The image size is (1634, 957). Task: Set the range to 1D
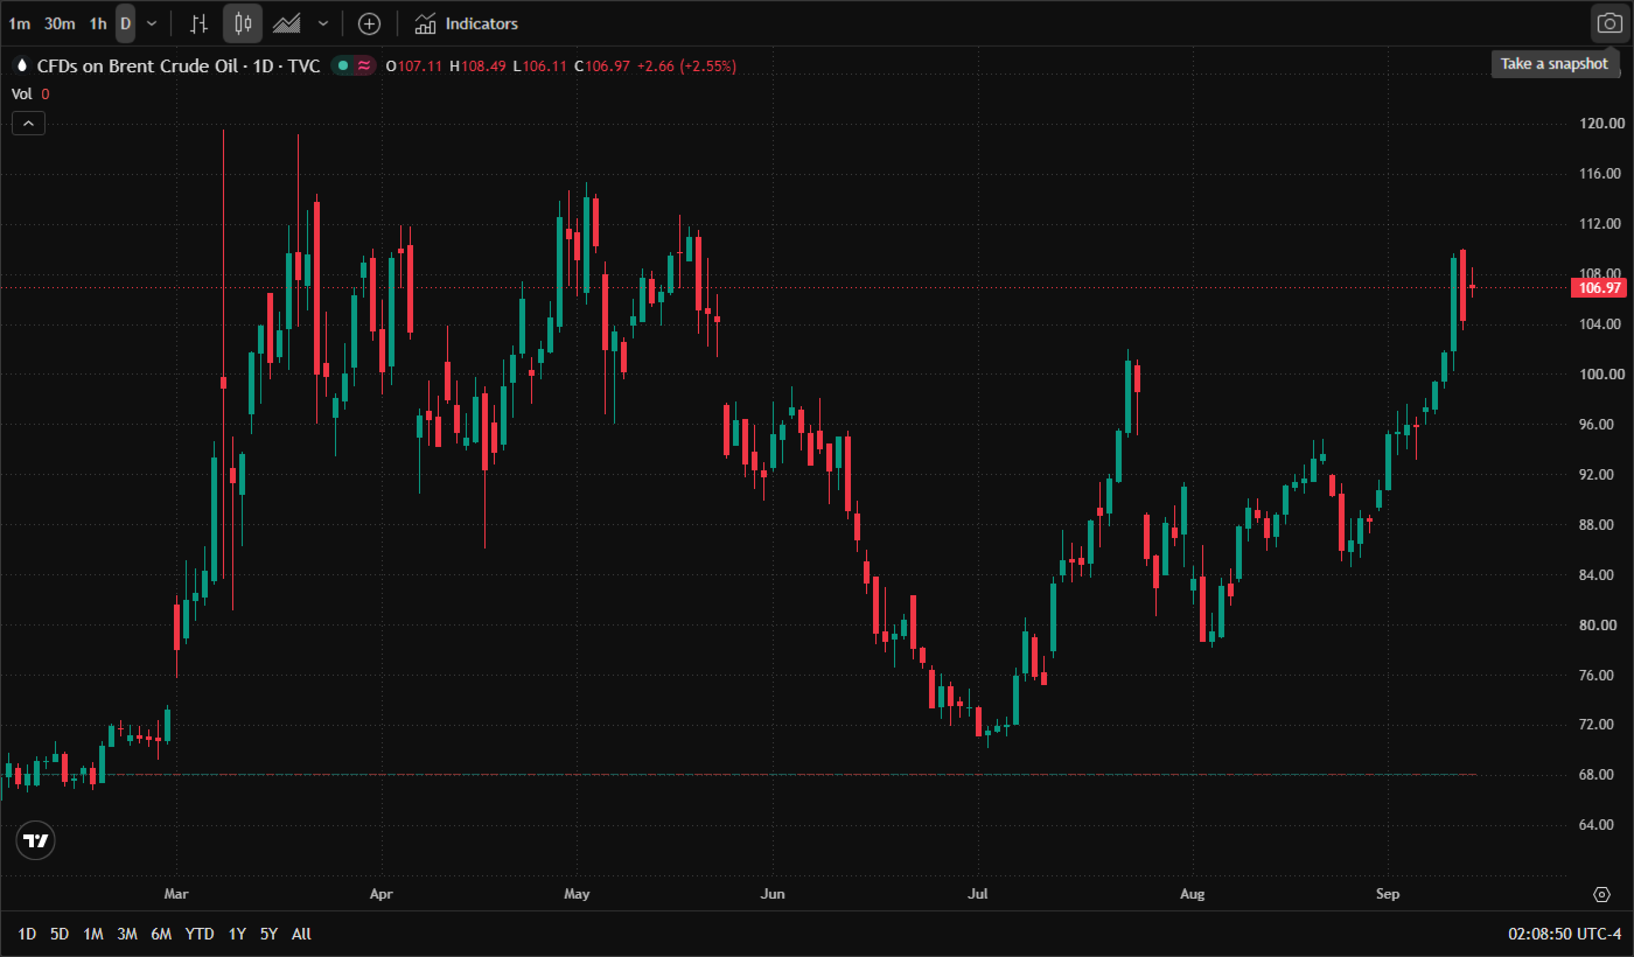[27, 934]
